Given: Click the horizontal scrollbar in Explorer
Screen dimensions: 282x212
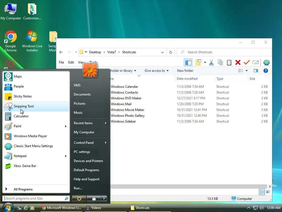Looking at the screenshot, I should tap(188, 186).
